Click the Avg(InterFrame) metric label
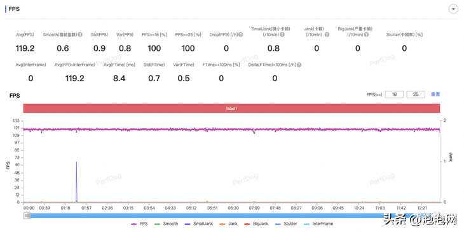This screenshot has height=232, width=464. click(x=31, y=65)
